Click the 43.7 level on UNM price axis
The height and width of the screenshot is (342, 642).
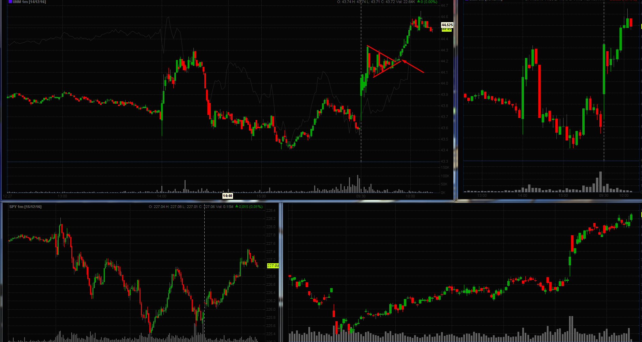[444, 117]
